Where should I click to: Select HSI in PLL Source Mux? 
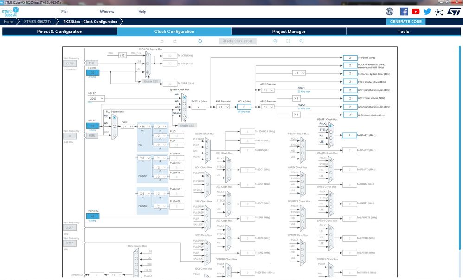[x=114, y=126]
